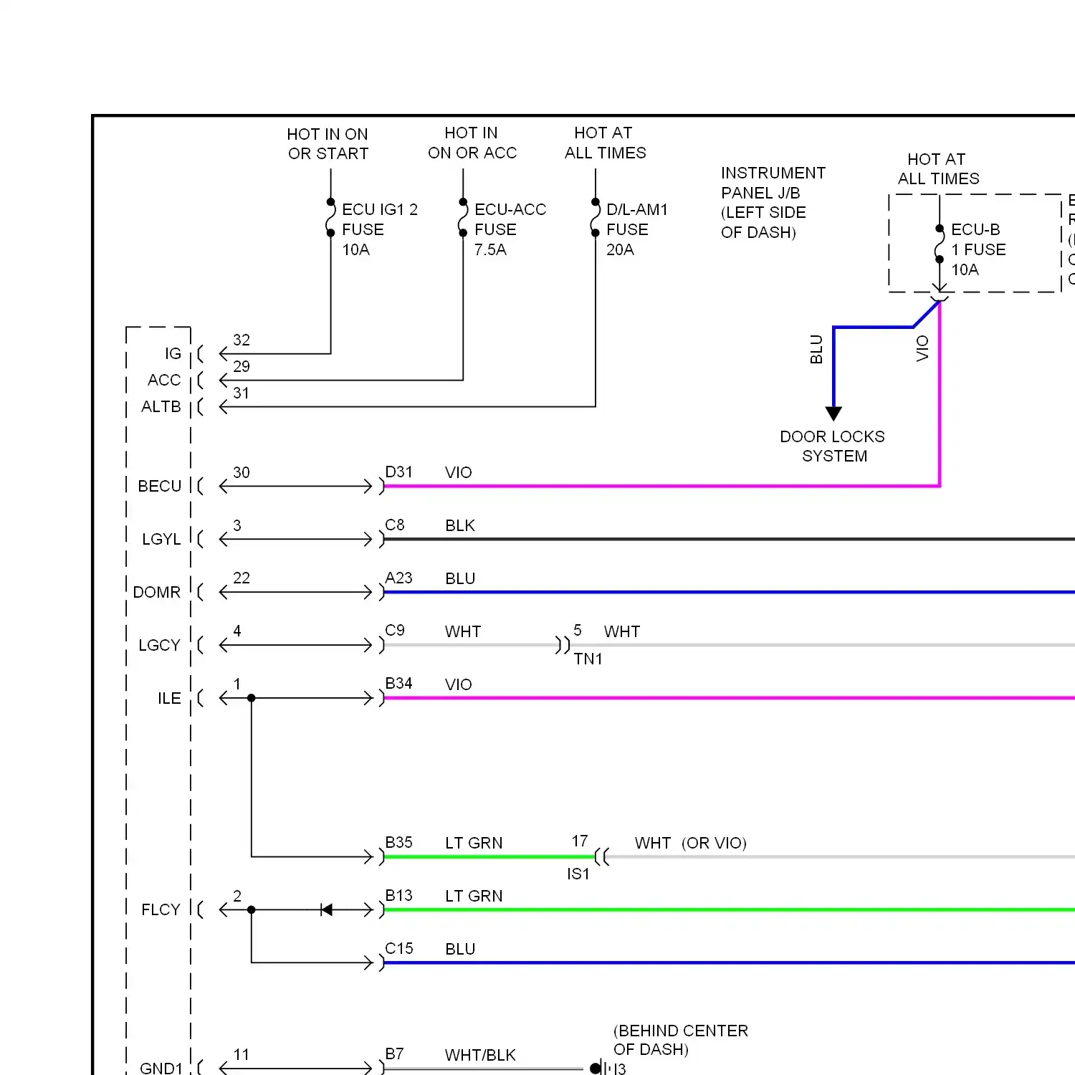Image resolution: width=1075 pixels, height=1075 pixels.
Task: Click pin number 32 at IG
Action: point(242,340)
